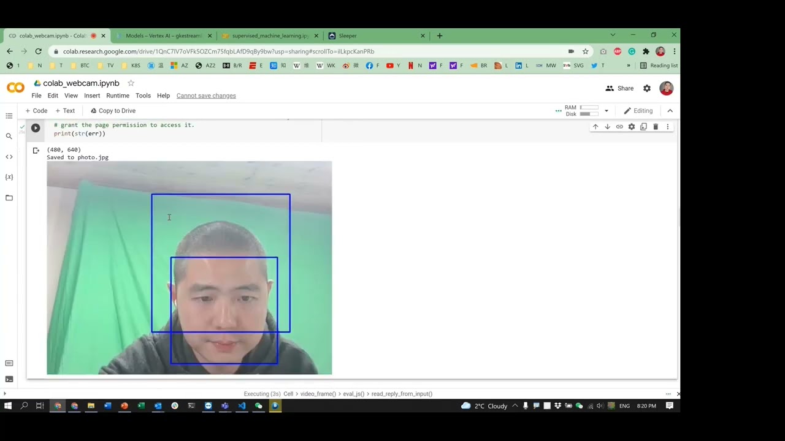Add a new Code cell
The image size is (785, 441).
(x=36, y=111)
